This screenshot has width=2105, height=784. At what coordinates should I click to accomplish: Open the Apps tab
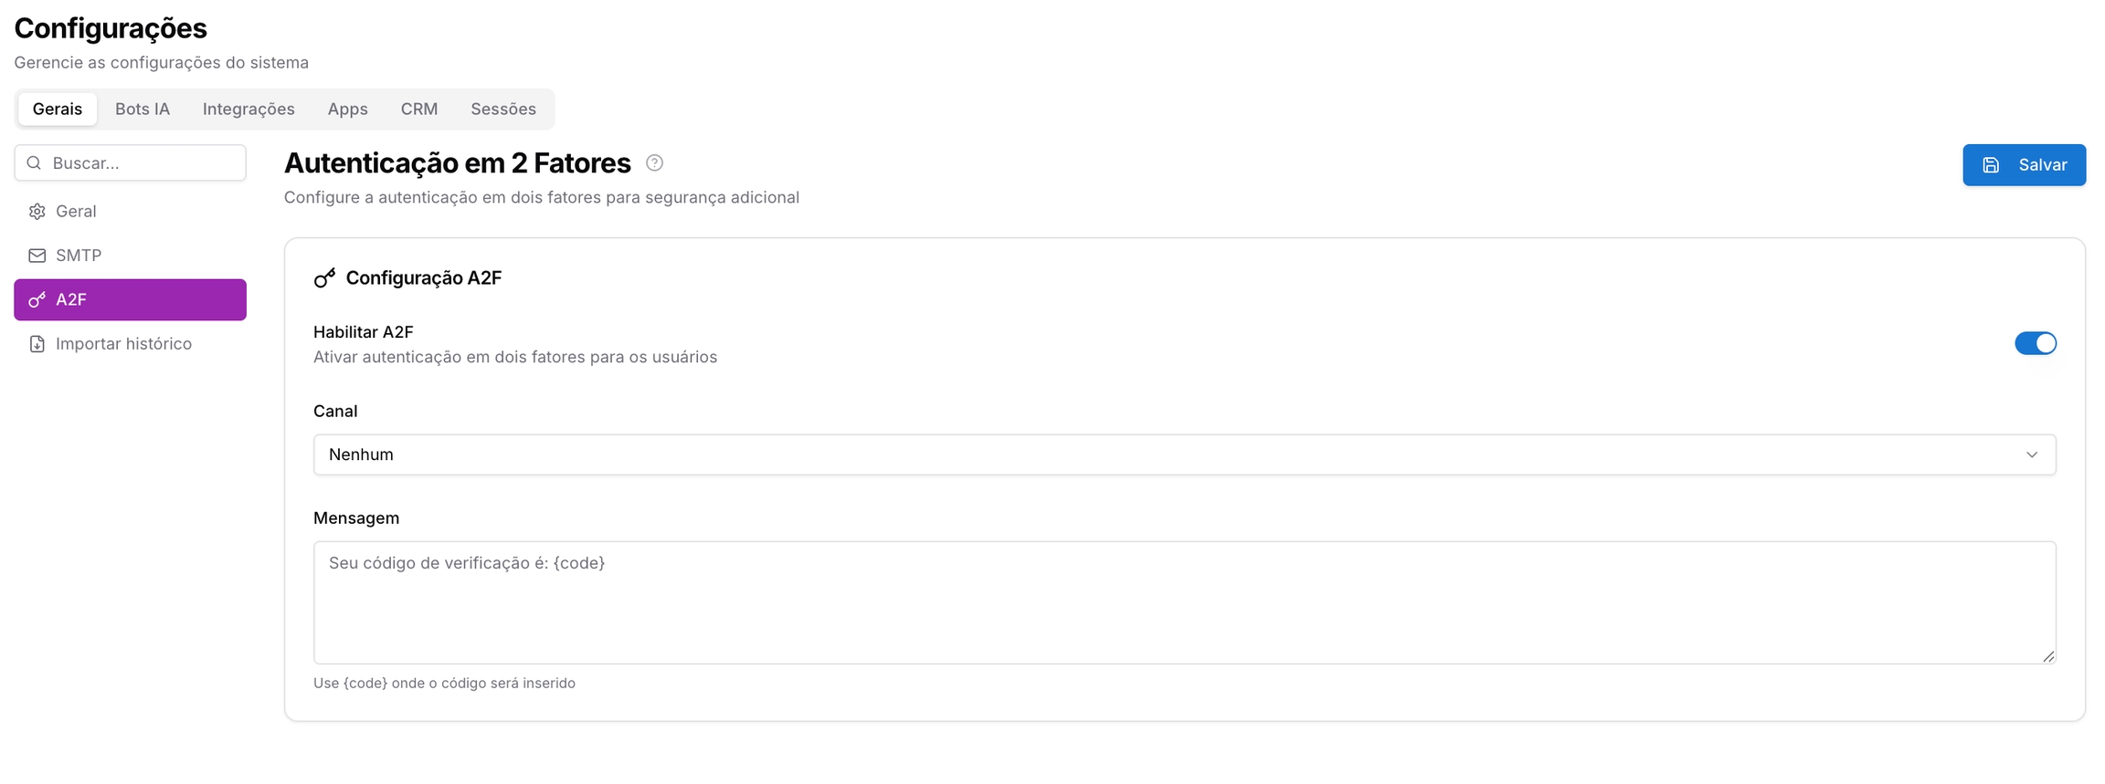(348, 109)
